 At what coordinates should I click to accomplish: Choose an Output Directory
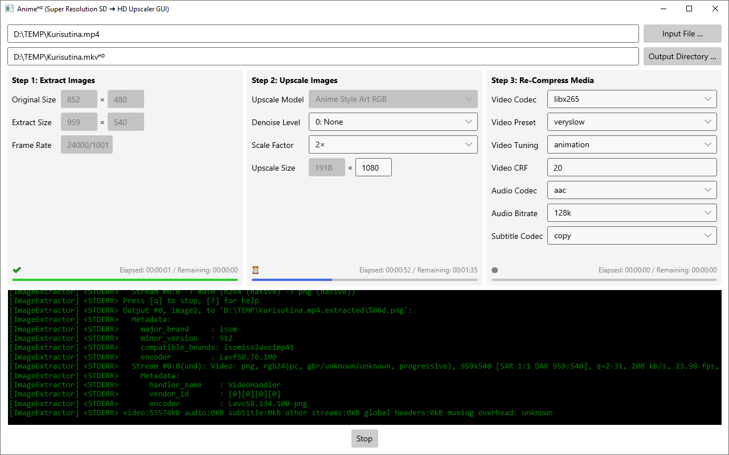coord(682,56)
